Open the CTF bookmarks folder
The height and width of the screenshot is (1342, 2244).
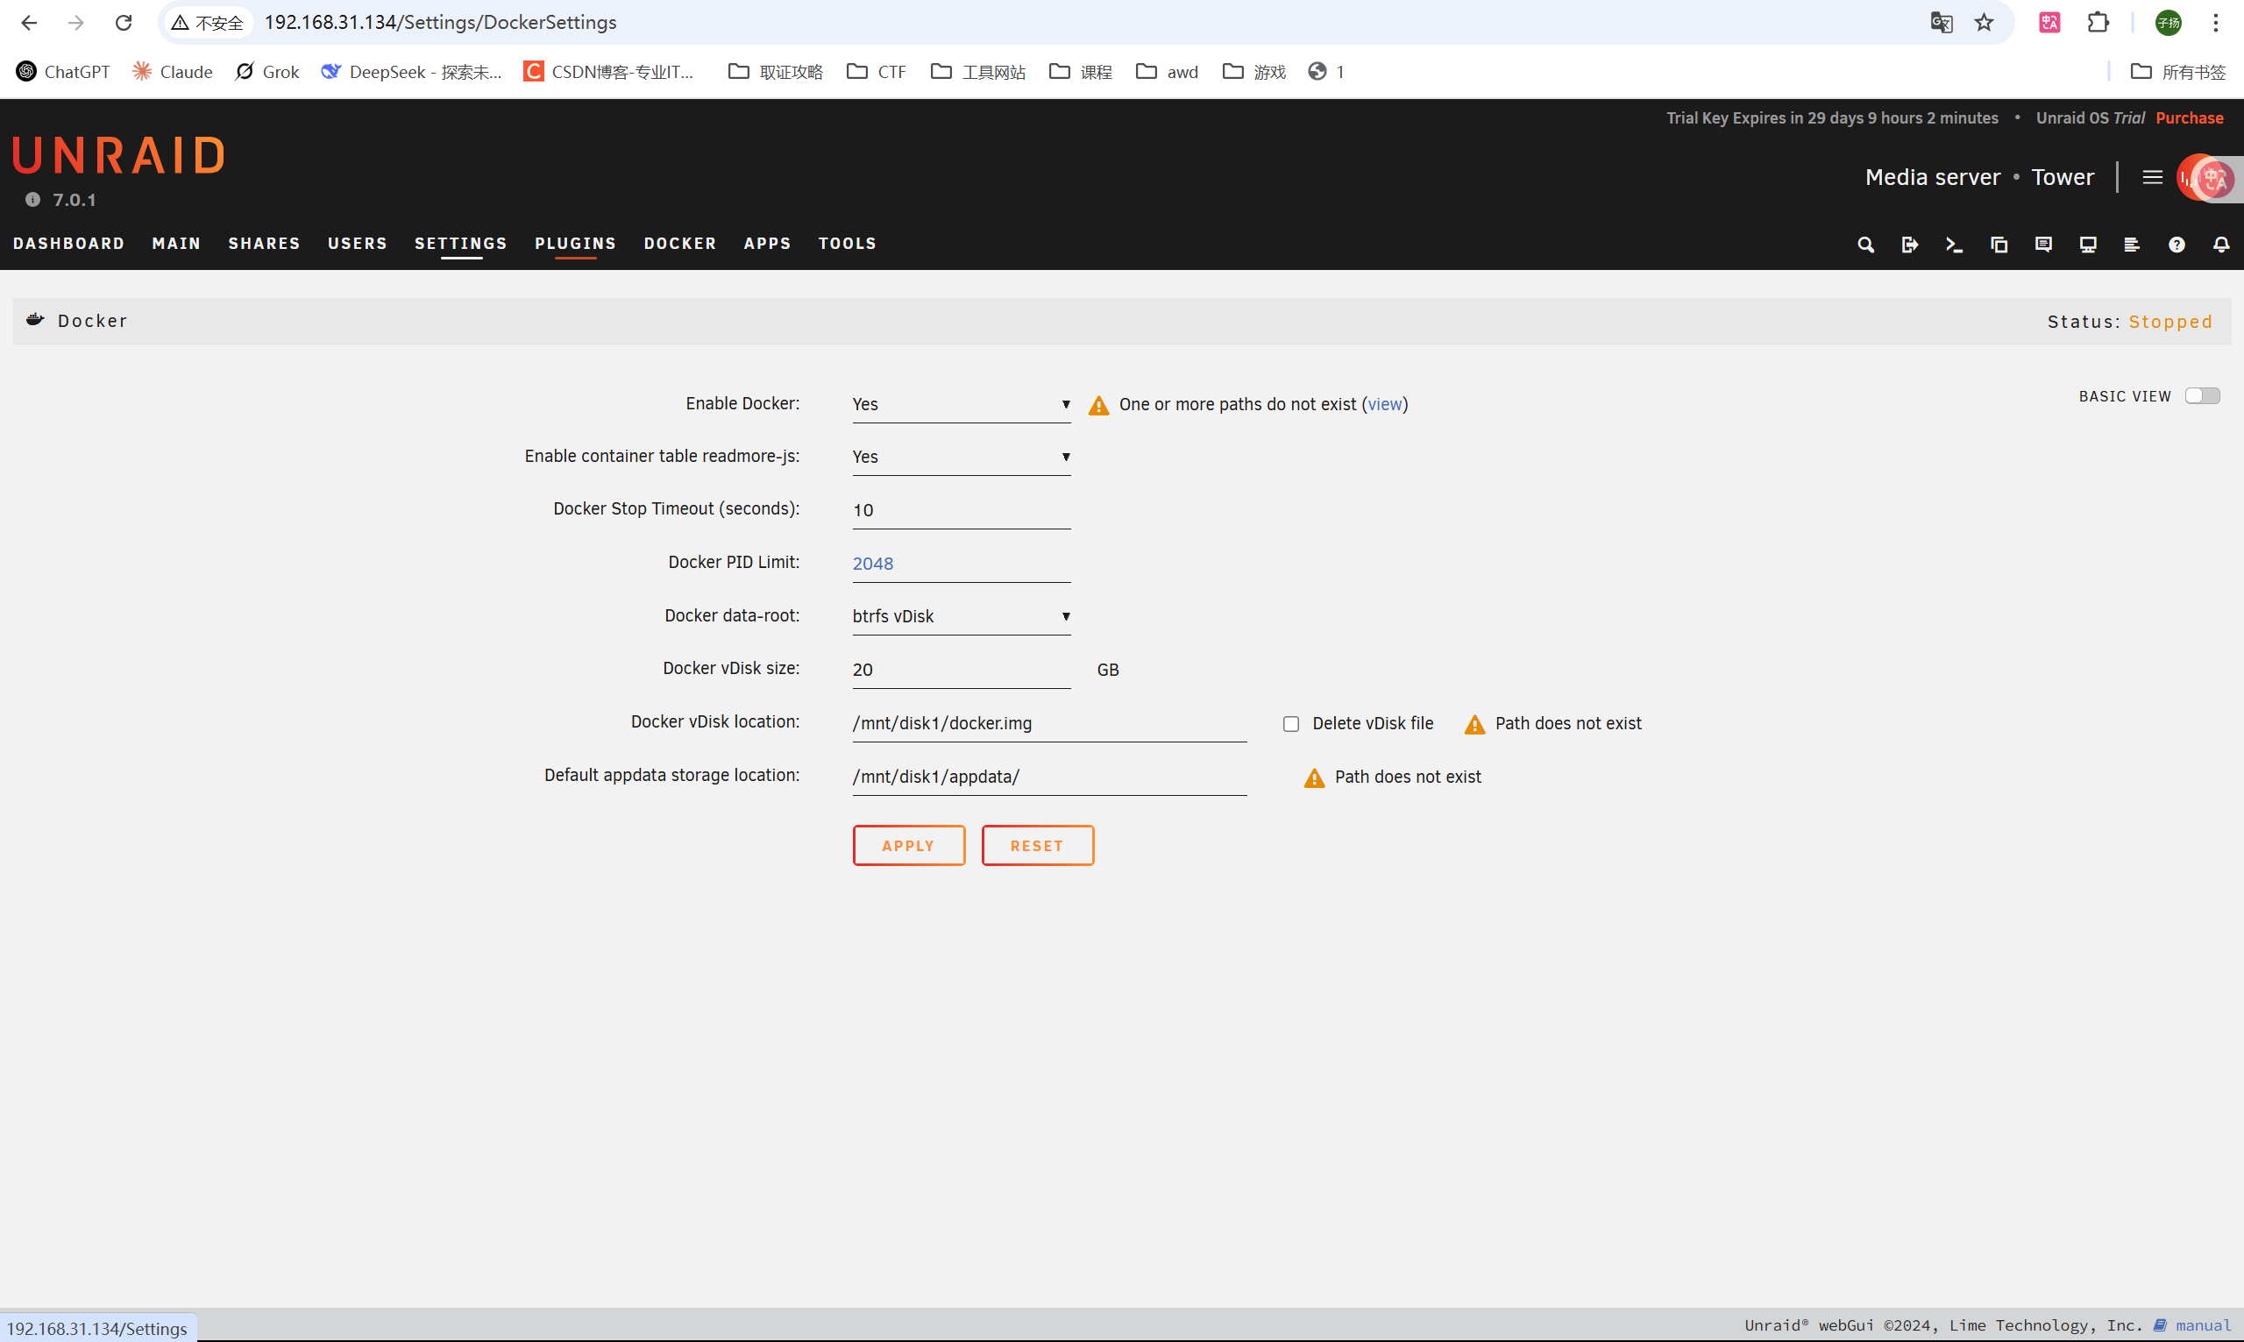[876, 72]
